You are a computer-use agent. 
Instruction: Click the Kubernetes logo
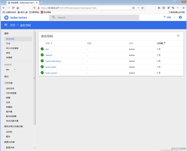pos(6,18)
